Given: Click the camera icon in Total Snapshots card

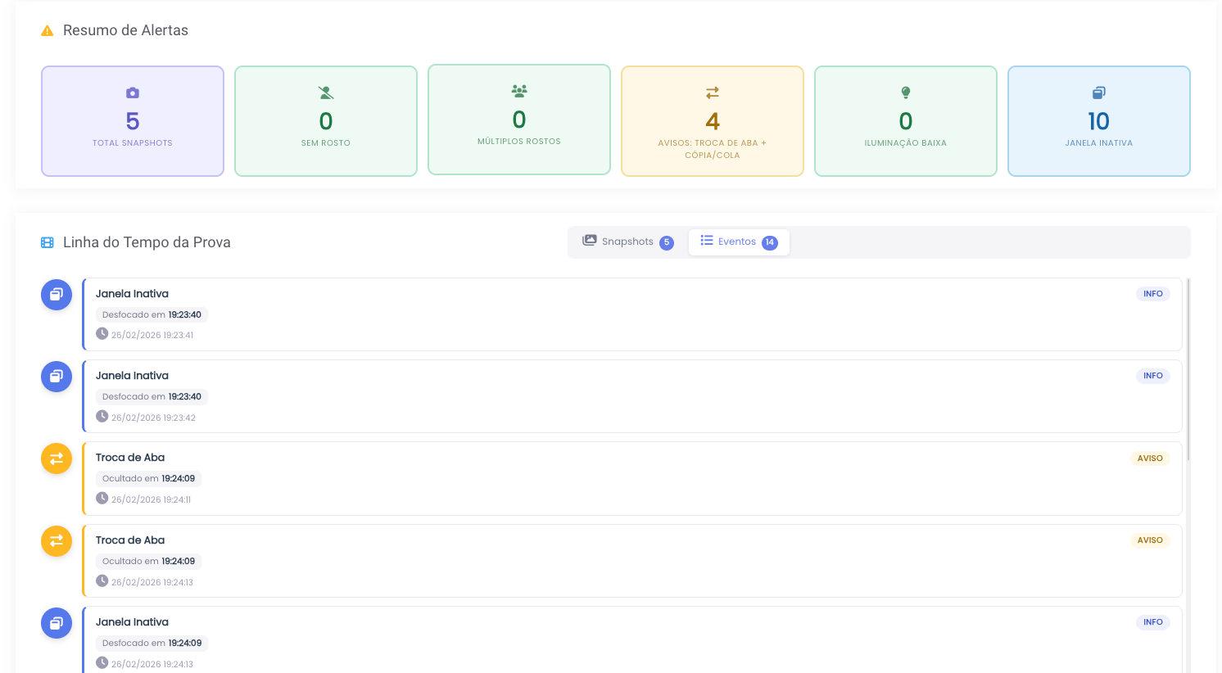Looking at the screenshot, I should (133, 93).
